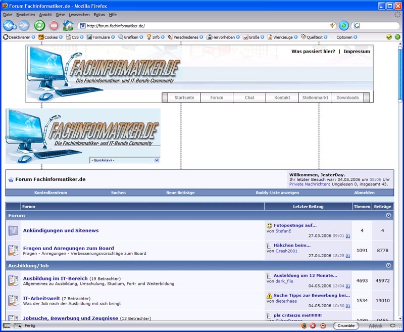The image size is (404, 332).
Task: Click the Forum navigation tab
Action: [217, 98]
